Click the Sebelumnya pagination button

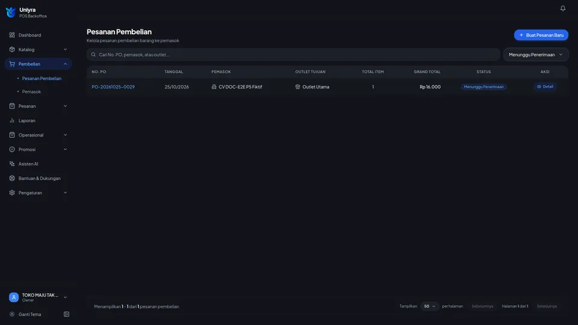click(x=482, y=306)
